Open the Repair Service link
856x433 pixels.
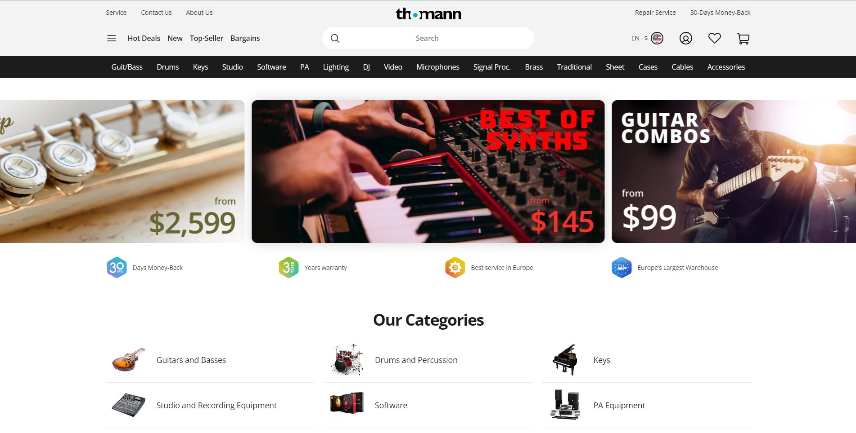point(655,13)
